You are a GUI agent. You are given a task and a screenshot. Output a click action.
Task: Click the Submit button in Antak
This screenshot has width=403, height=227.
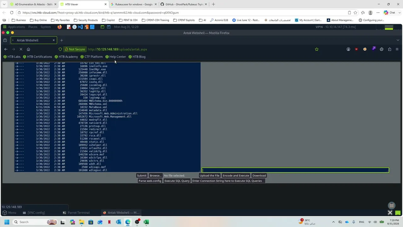tap(142, 176)
